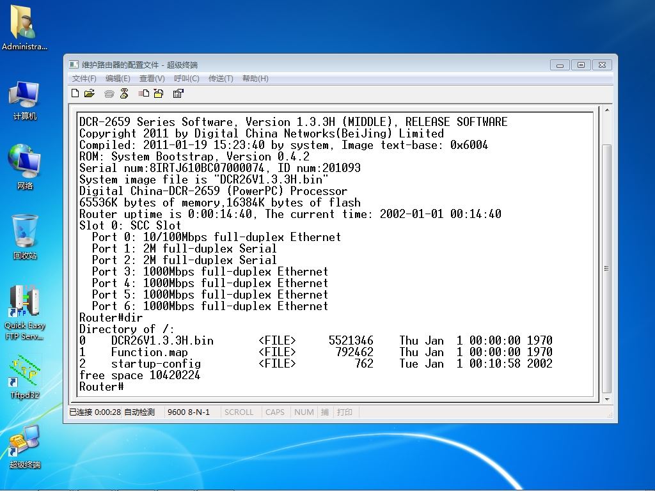Close the 超级终端 window
This screenshot has width=655, height=491.
[602, 65]
